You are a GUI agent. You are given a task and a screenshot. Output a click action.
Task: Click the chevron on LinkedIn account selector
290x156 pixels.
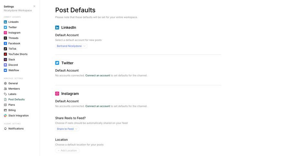tap(84, 46)
